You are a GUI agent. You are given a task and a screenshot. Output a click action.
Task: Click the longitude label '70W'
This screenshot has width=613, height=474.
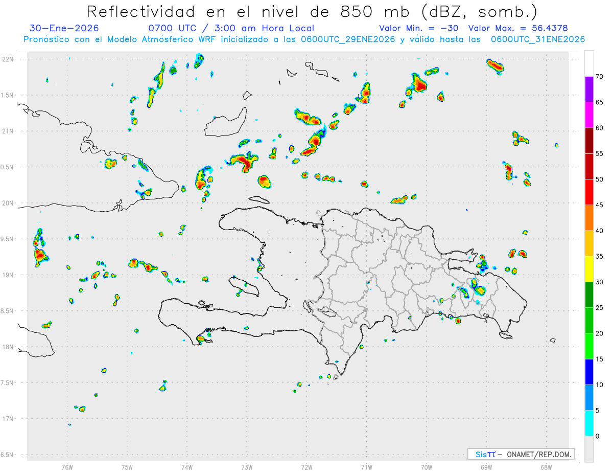(x=426, y=467)
